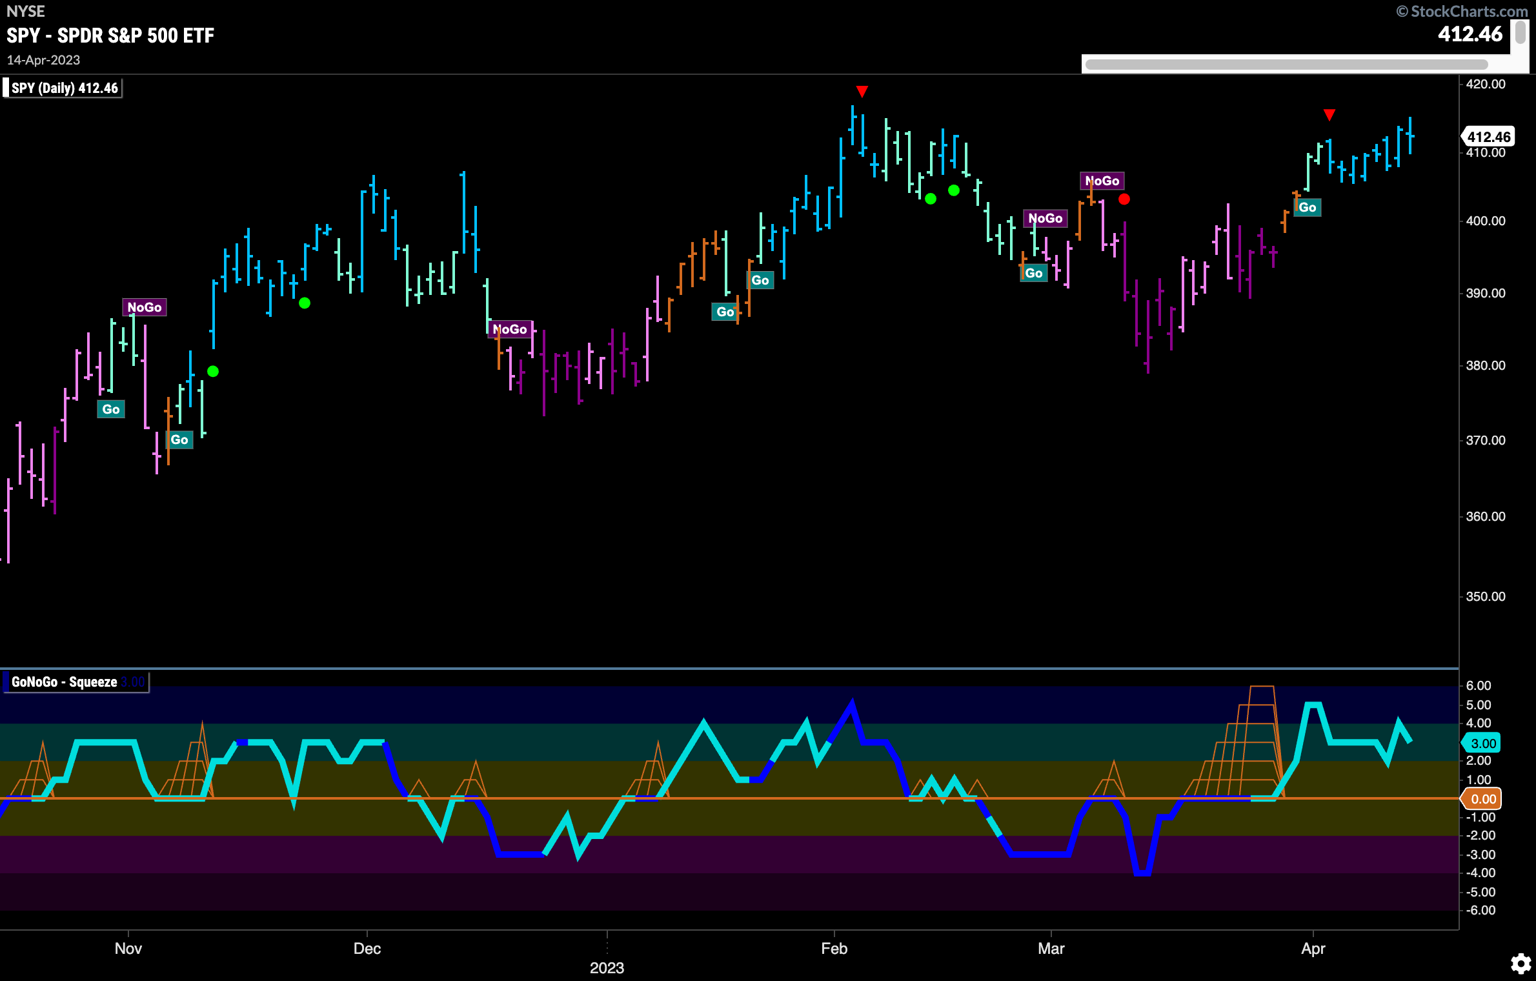Click the Dec label on time axis

tap(367, 949)
